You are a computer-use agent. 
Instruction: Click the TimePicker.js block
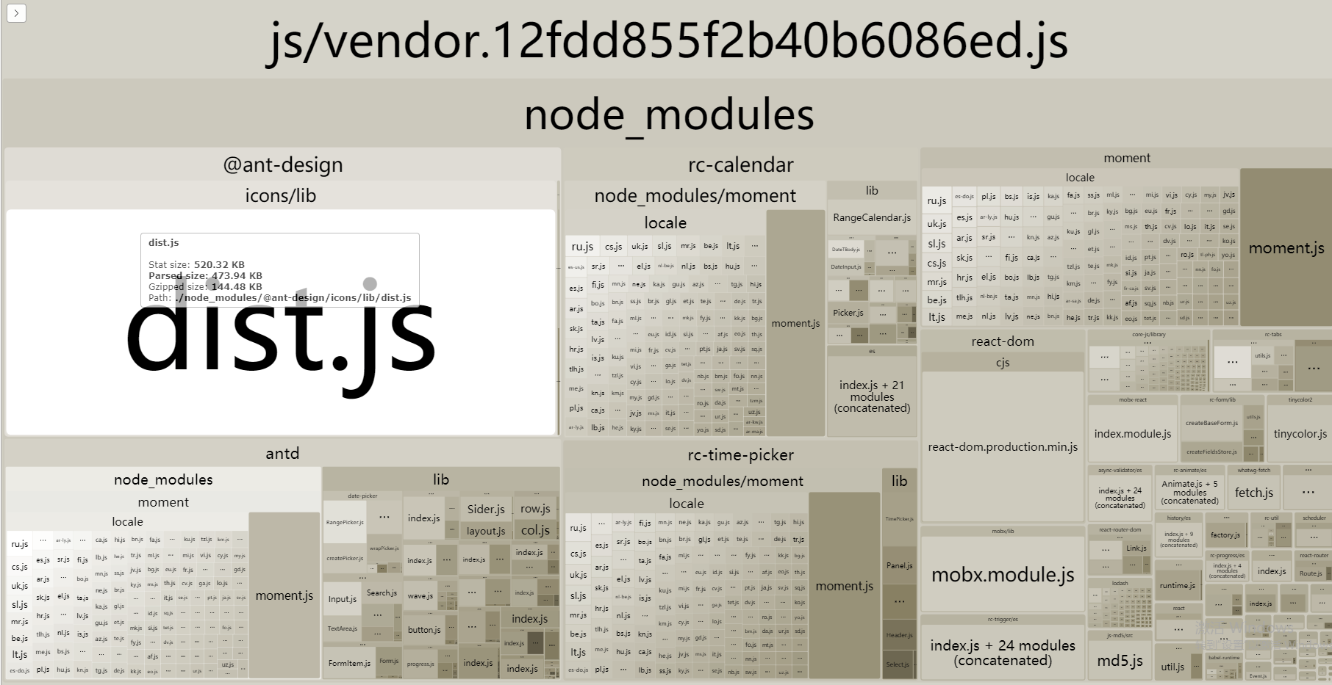(899, 519)
